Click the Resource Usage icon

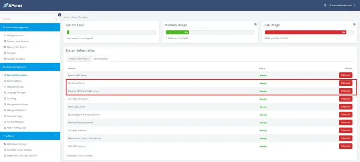click(x=5, y=116)
